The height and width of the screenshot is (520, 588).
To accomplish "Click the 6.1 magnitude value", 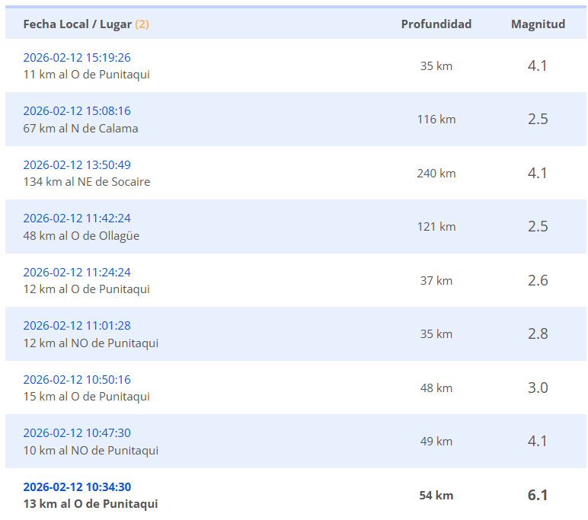I will pyautogui.click(x=538, y=496).
